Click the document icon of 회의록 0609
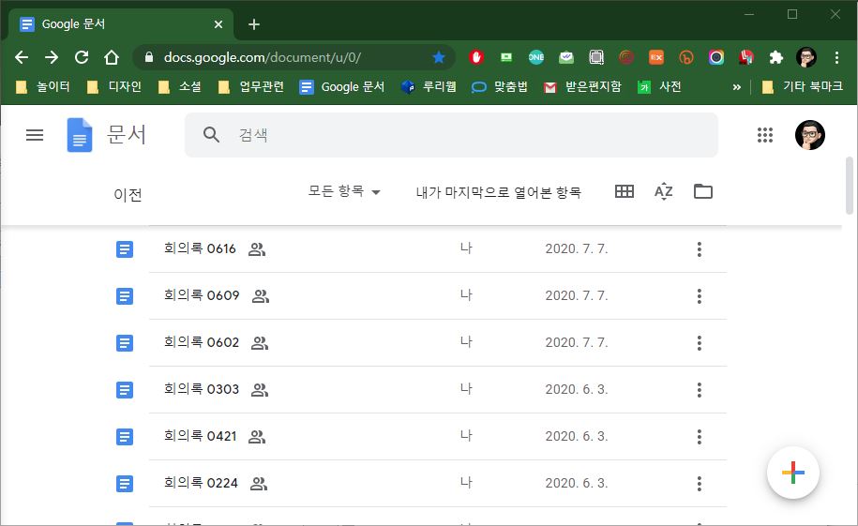Viewport: 858px width, 526px height. click(x=125, y=296)
